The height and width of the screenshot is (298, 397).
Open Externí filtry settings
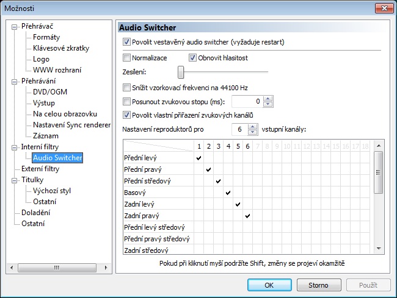(x=40, y=169)
